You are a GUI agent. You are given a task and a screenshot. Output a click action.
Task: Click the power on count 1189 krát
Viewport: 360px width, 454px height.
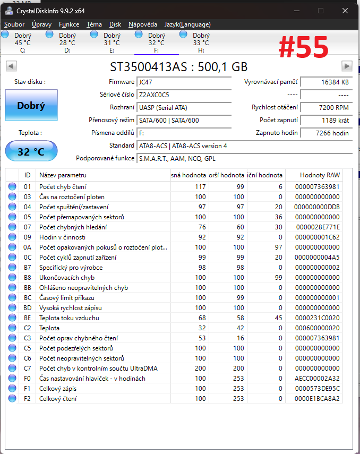(327, 120)
